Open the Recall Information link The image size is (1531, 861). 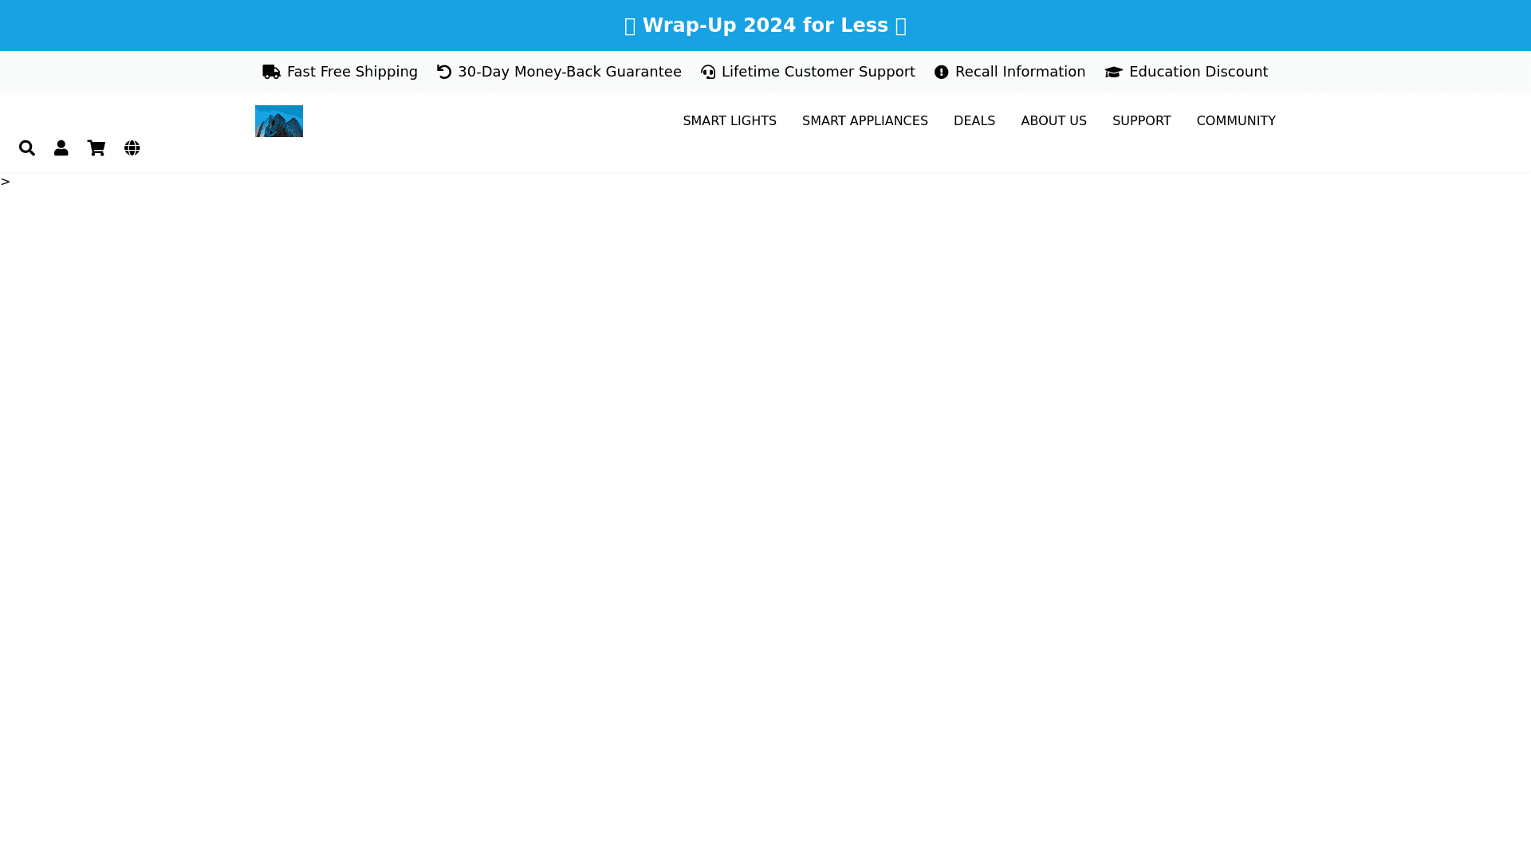1020,72
